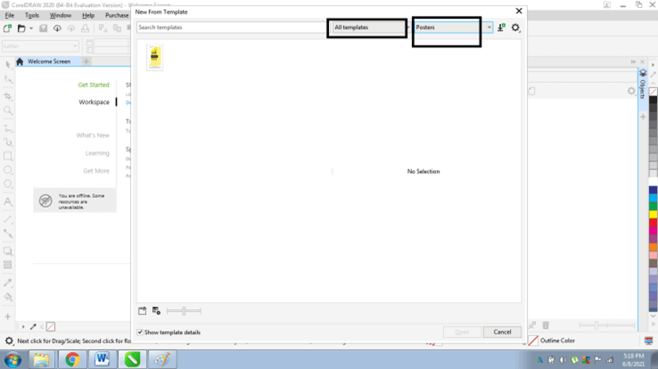Viewport: 658px width, 369px height.
Task: Click the browse folder icon below template list
Action: click(143, 311)
